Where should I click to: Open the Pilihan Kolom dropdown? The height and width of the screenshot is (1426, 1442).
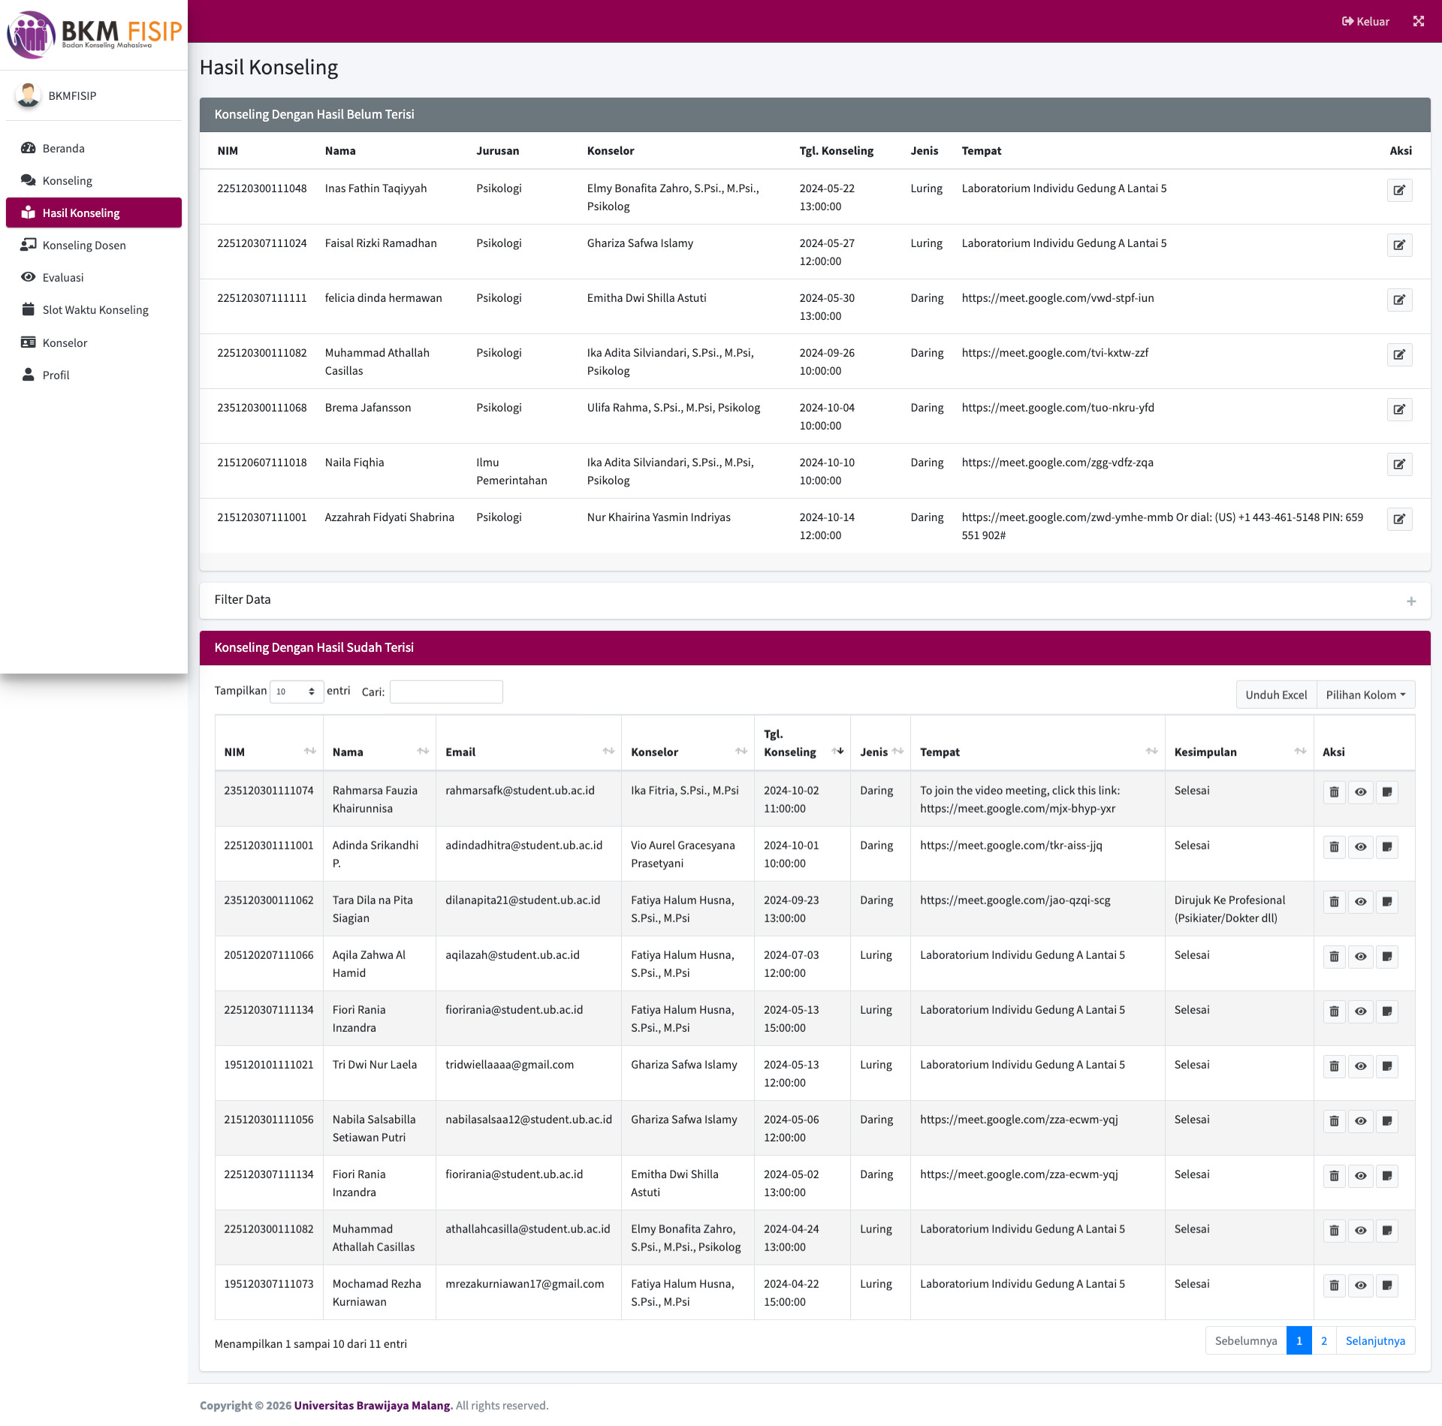(1365, 694)
